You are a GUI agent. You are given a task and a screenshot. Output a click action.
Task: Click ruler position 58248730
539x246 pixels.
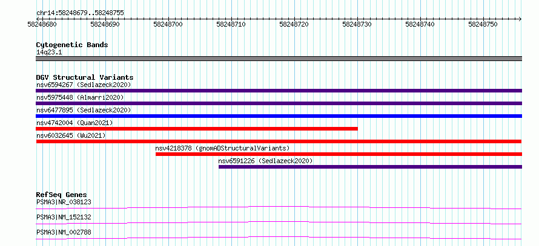(x=357, y=24)
